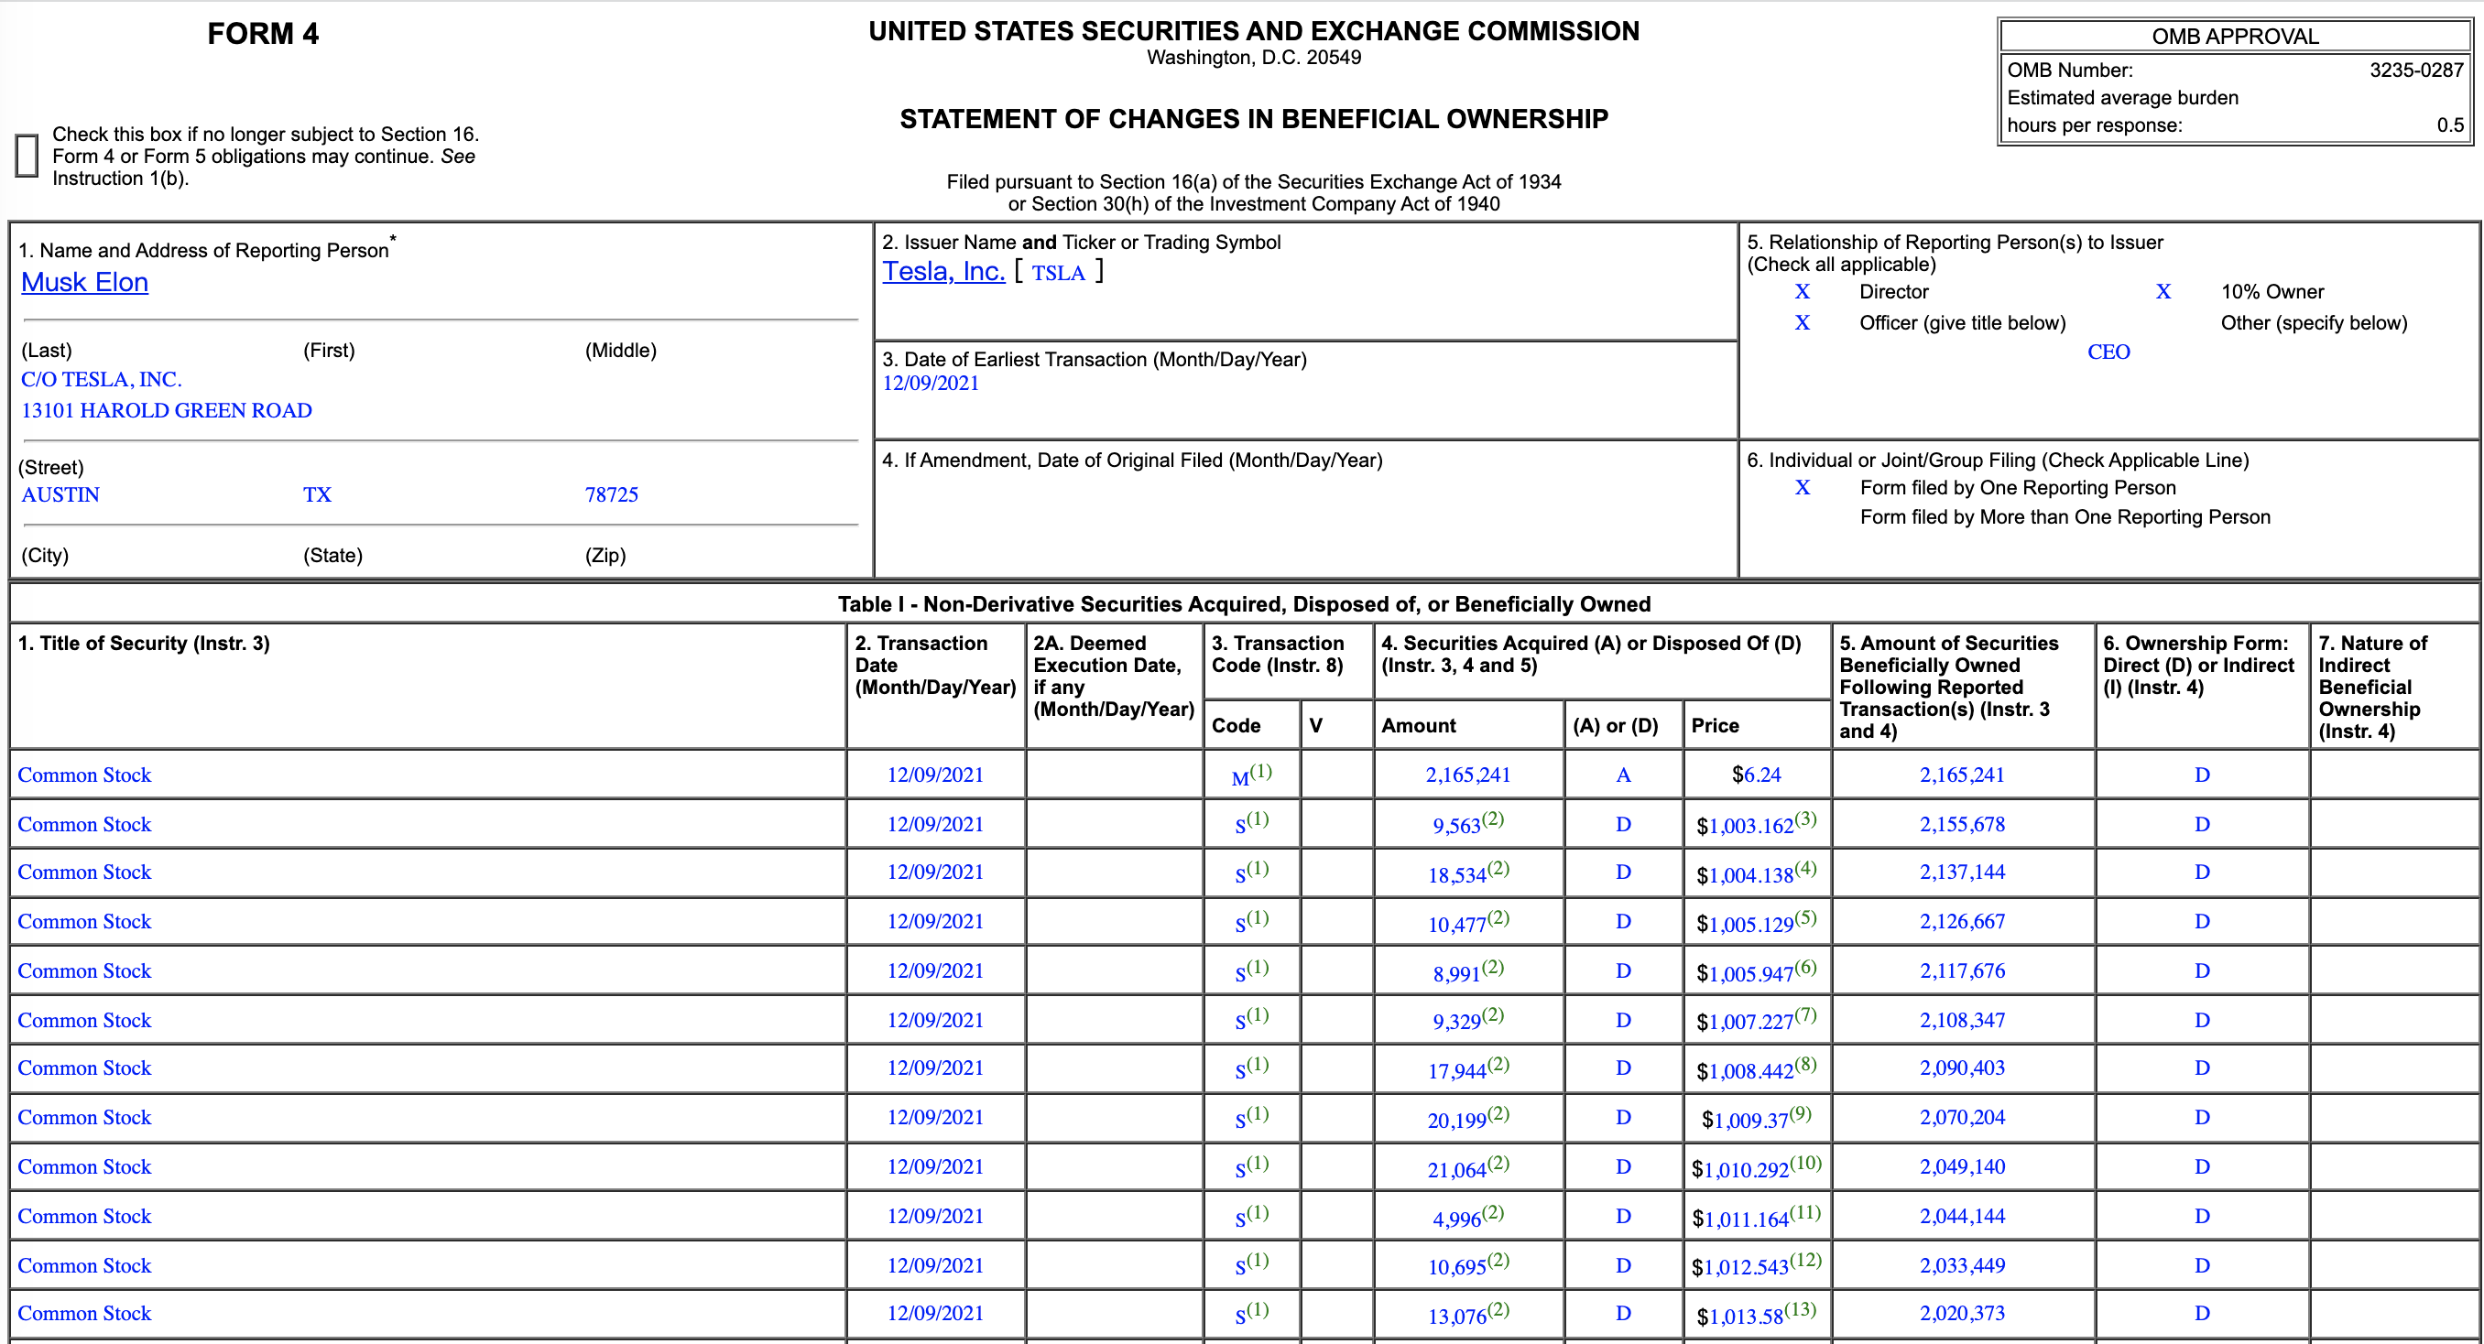The width and height of the screenshot is (2484, 1344).
Task: Click the 2,020,373 beneficially owned amount
Action: [1961, 1313]
